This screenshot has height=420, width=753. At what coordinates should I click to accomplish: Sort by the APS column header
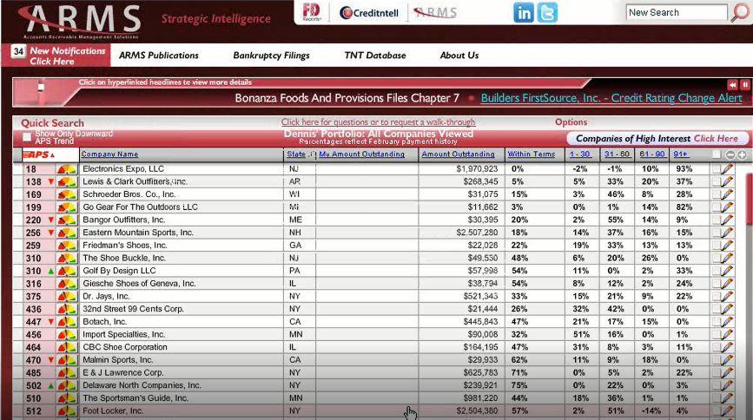(x=39, y=154)
